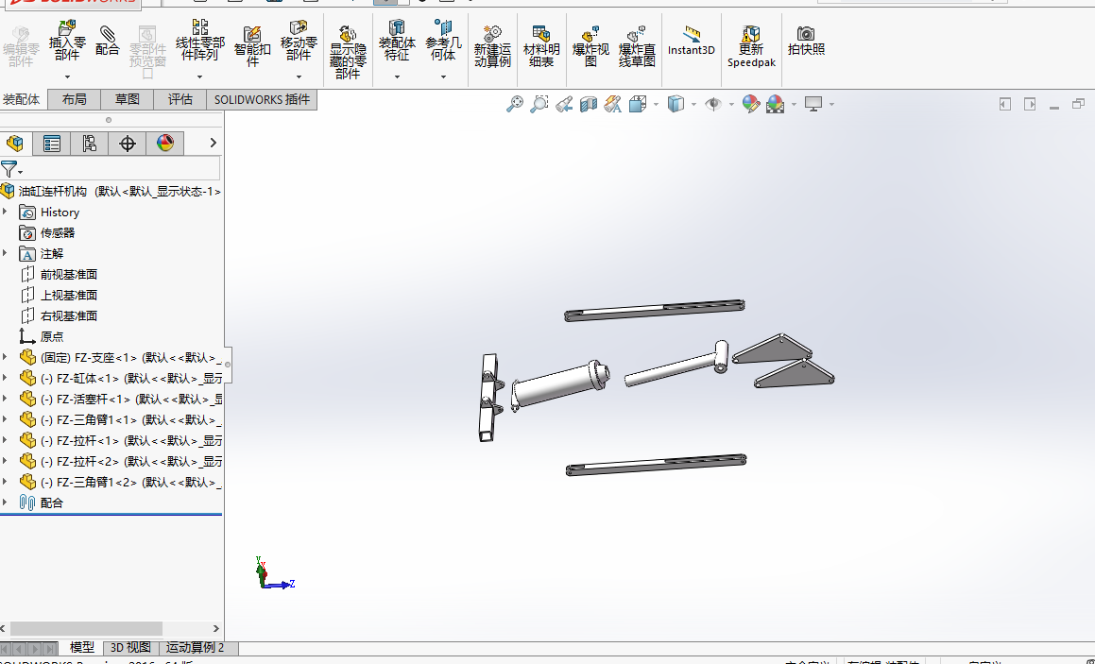
Task: Expand the 注解 (Annotations) node
Action: click(6, 253)
